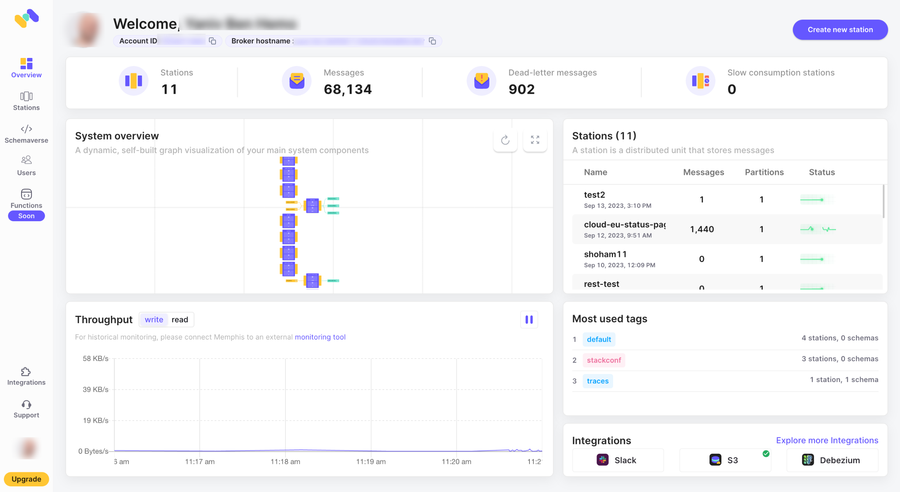Select the S3 integration card
The image size is (900, 492).
pyautogui.click(x=725, y=460)
